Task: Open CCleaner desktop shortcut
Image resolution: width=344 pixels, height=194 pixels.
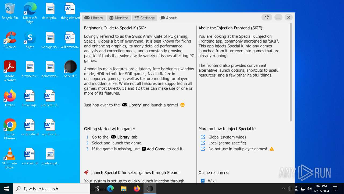Action: [10, 40]
